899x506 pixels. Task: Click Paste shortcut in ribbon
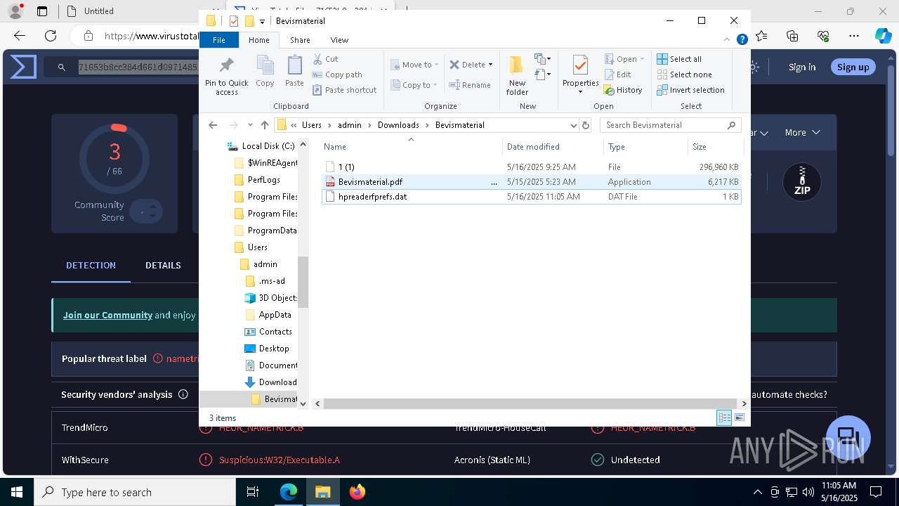[344, 90]
